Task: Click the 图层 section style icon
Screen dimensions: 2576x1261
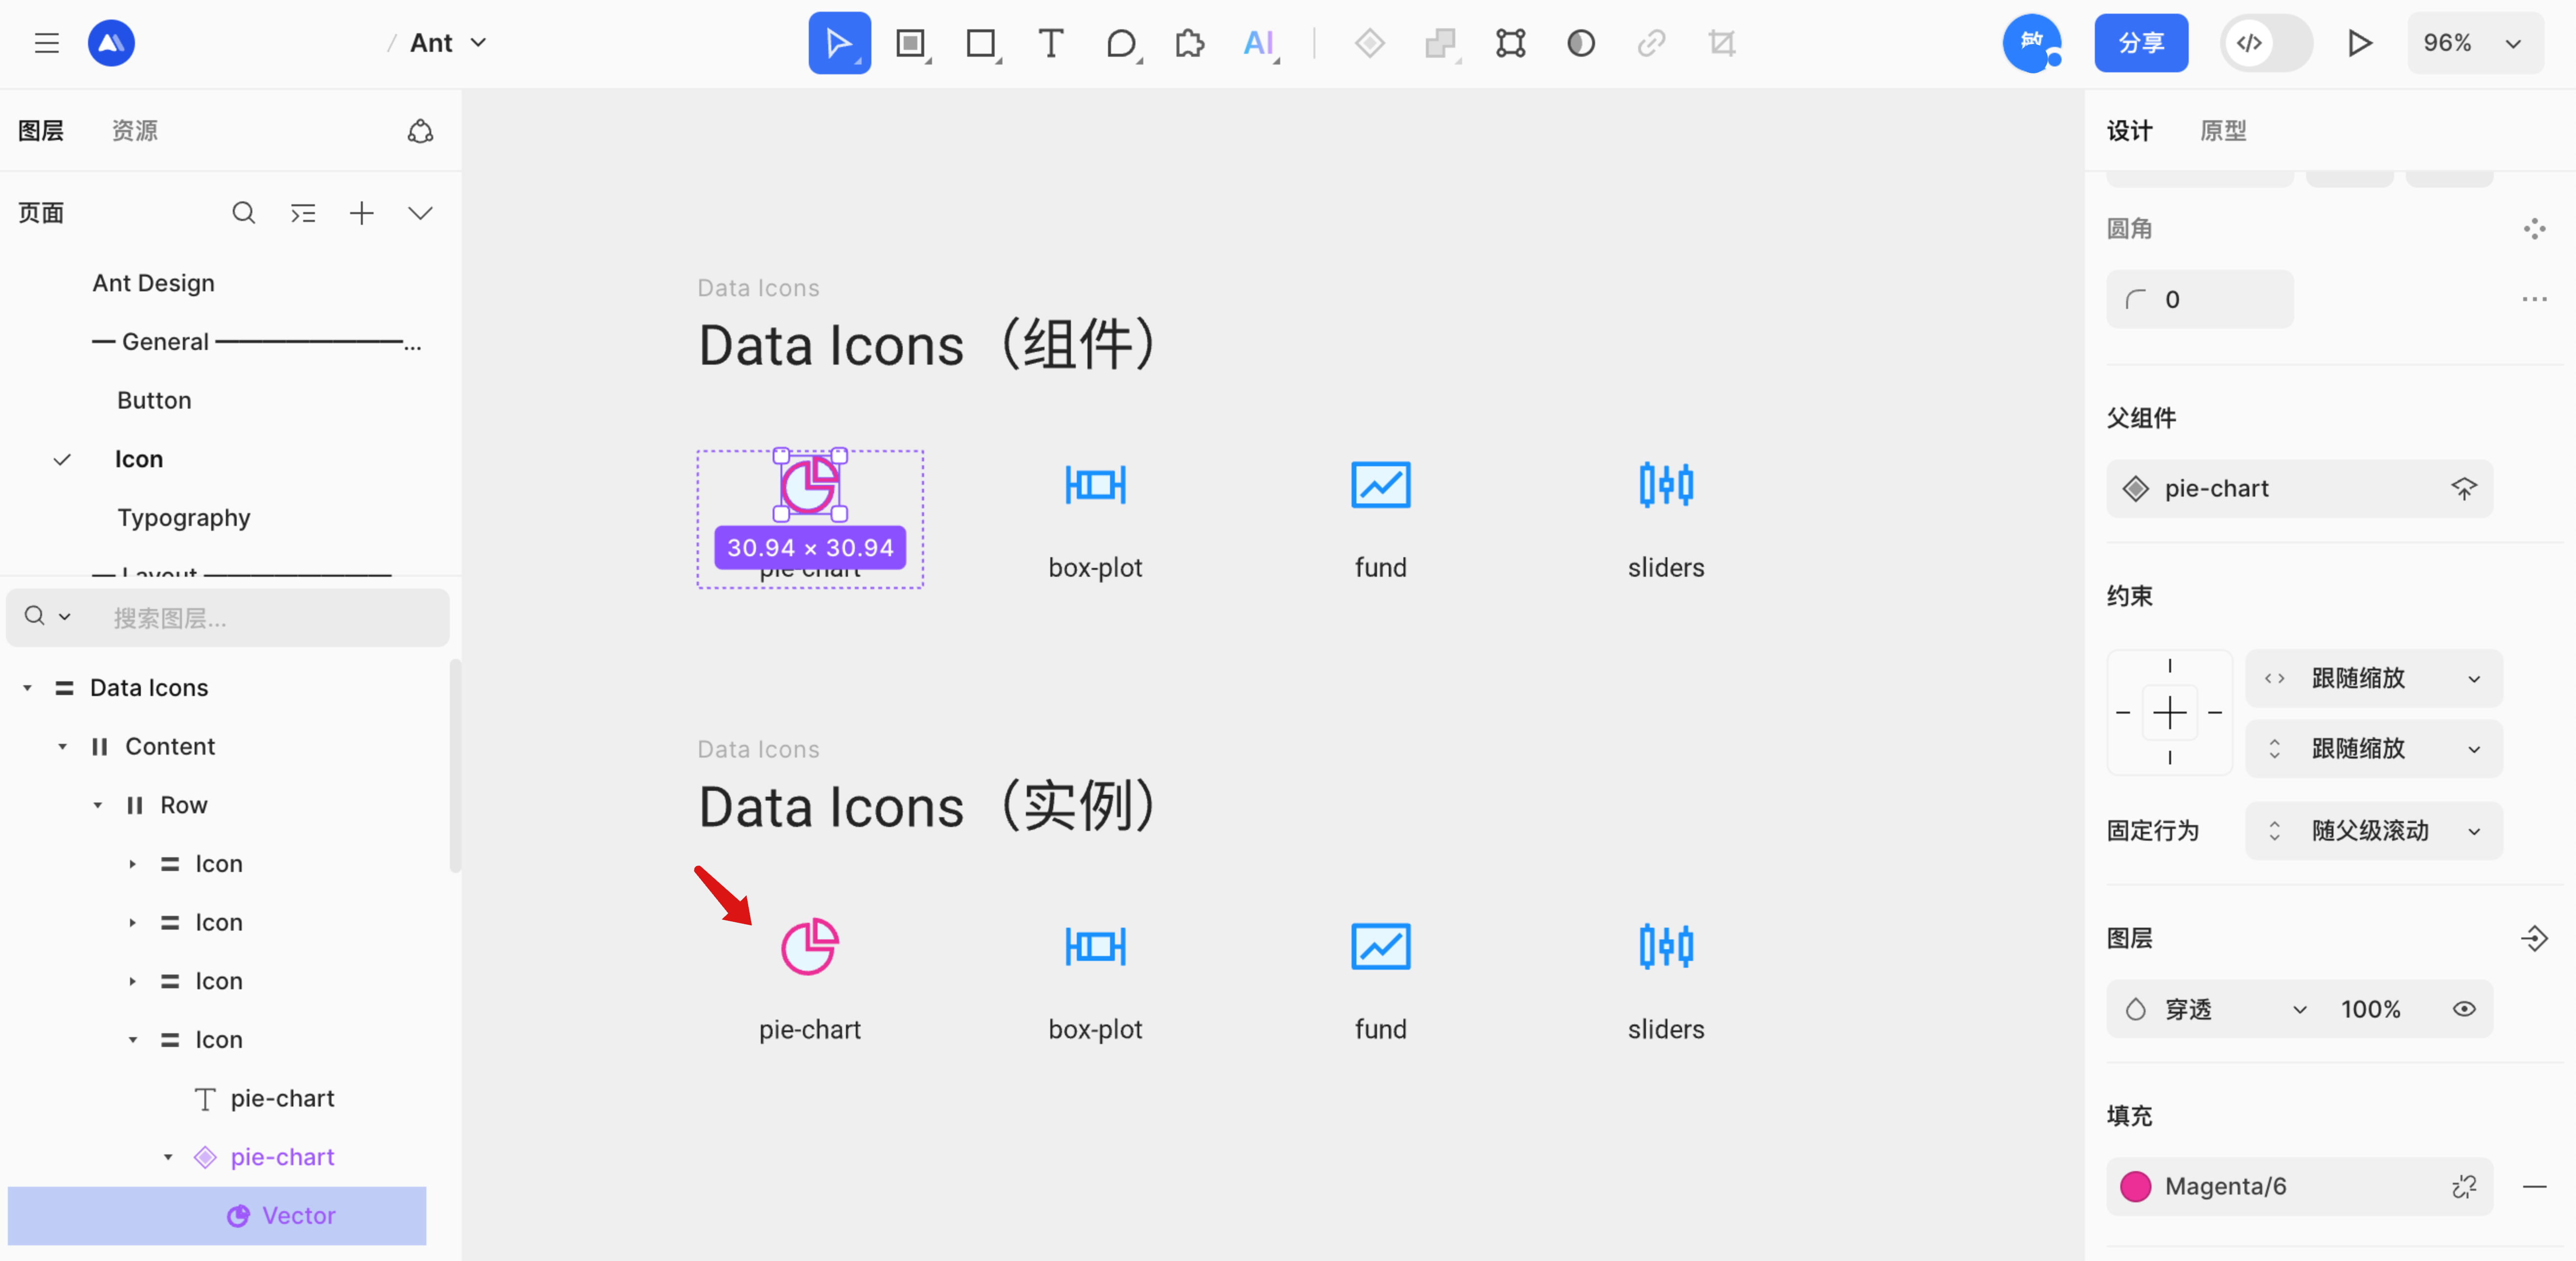Action: [x=2534, y=938]
